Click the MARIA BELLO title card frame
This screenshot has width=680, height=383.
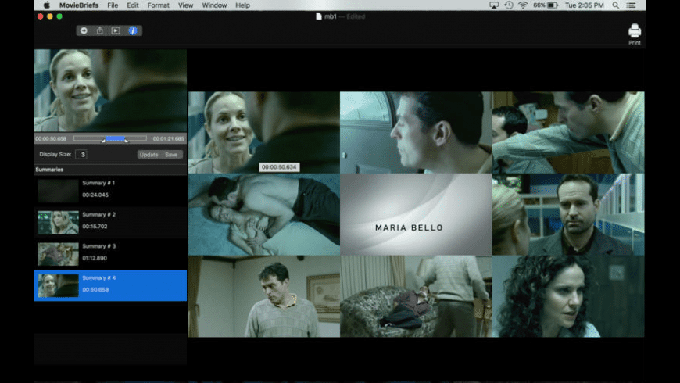416,215
